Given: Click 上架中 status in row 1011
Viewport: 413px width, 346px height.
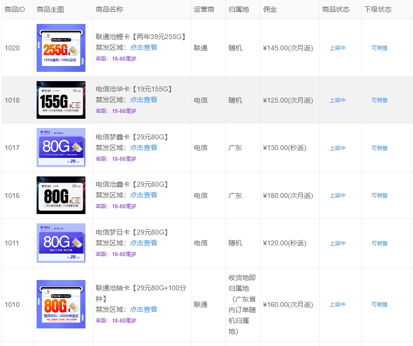Looking at the screenshot, I should pos(337,243).
